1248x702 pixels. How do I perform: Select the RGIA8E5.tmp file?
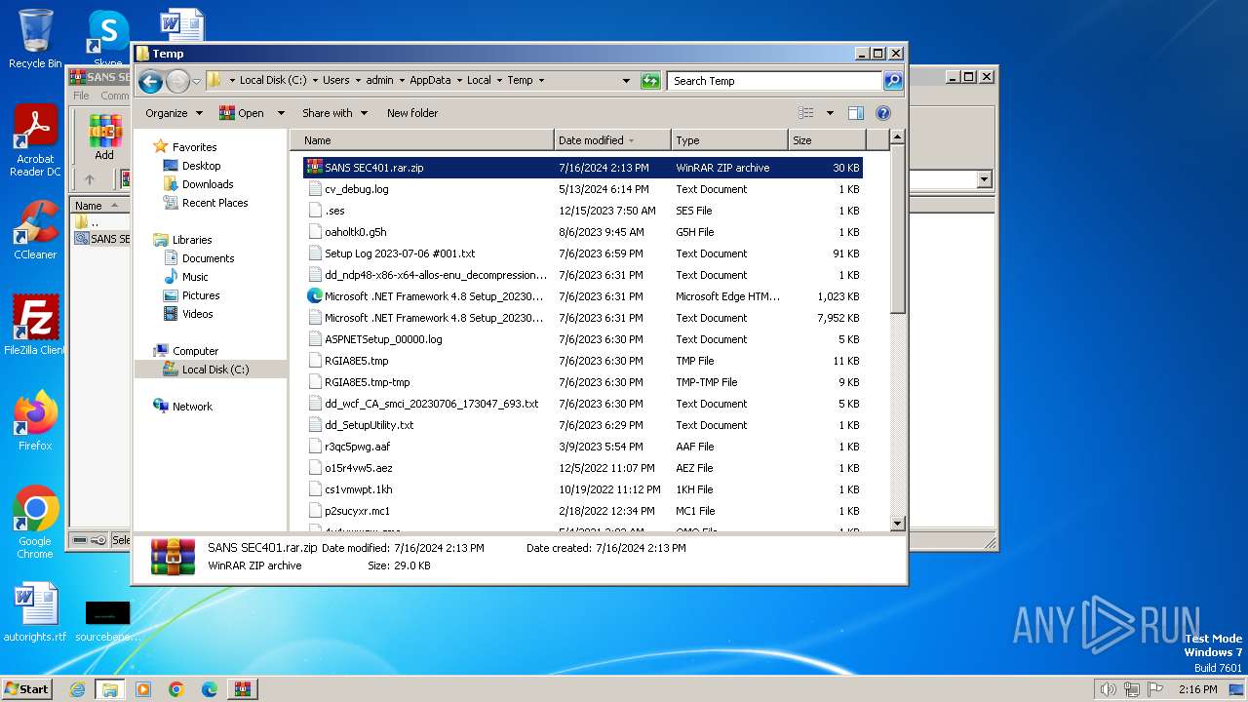coord(582,361)
